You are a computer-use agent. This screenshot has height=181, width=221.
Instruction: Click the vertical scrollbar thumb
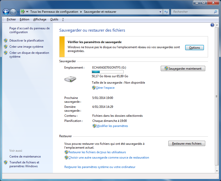[217, 96]
